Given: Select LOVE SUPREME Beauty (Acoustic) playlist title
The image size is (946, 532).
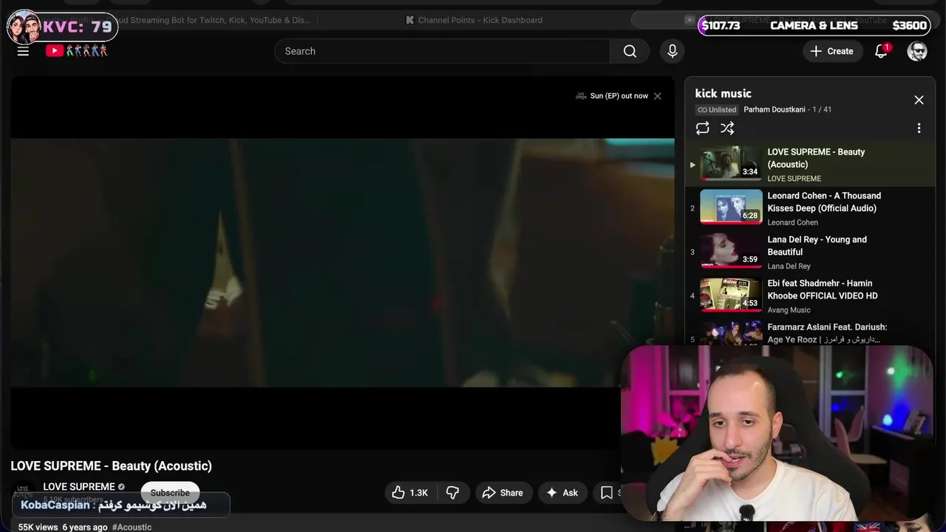Looking at the screenshot, I should pos(816,158).
